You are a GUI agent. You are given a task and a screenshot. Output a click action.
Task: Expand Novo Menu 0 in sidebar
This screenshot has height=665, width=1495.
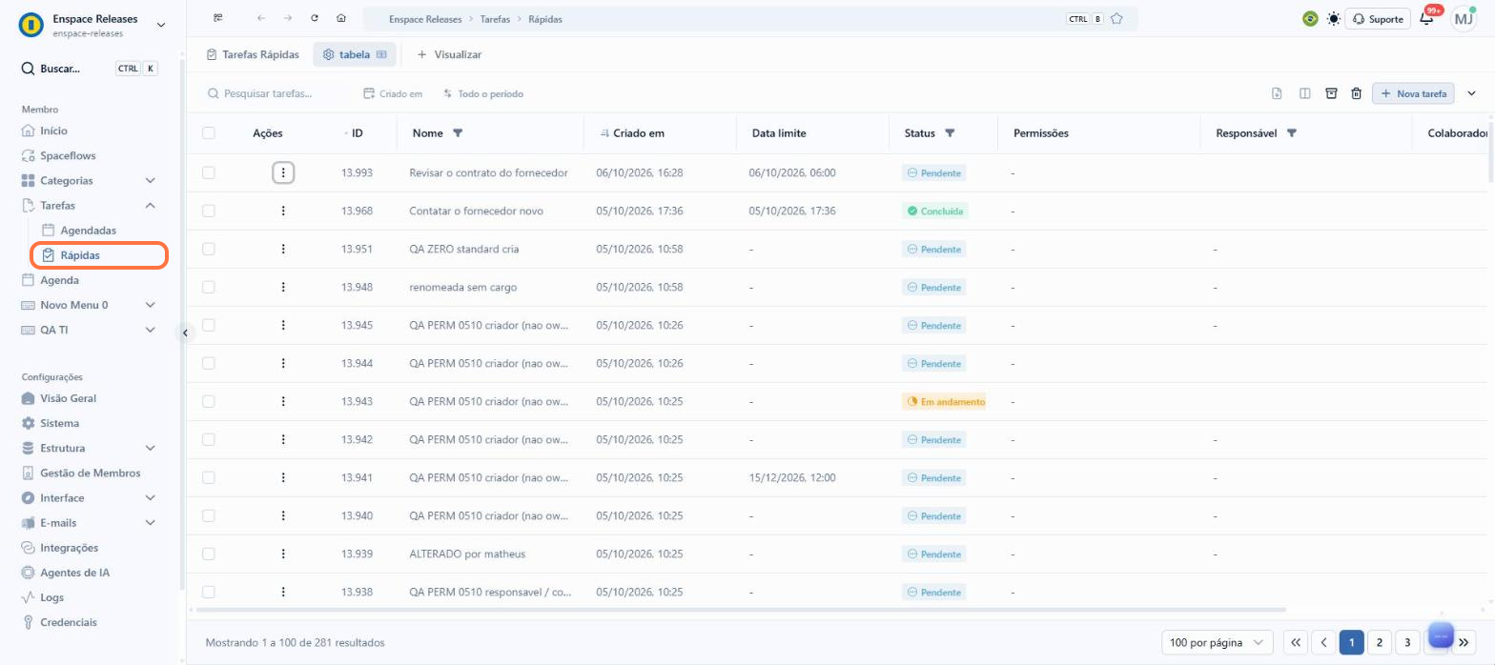pos(150,305)
